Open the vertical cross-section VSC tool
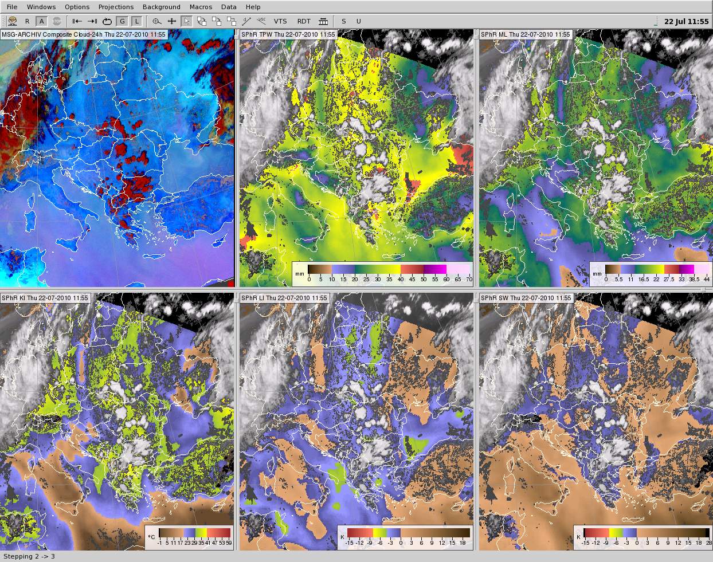Screen dimensions: 713x562 tap(261, 21)
